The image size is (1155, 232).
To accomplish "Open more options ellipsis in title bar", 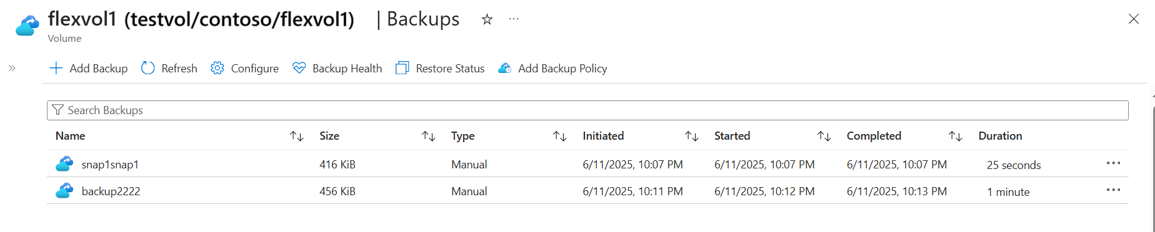I will [514, 19].
